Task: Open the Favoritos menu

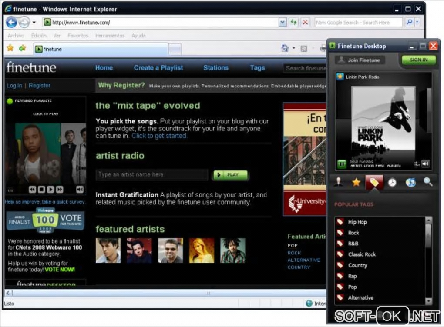Action: pyautogui.click(x=78, y=36)
